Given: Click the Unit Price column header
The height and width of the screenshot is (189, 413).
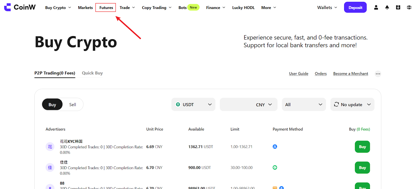Looking at the screenshot, I should point(155,129).
